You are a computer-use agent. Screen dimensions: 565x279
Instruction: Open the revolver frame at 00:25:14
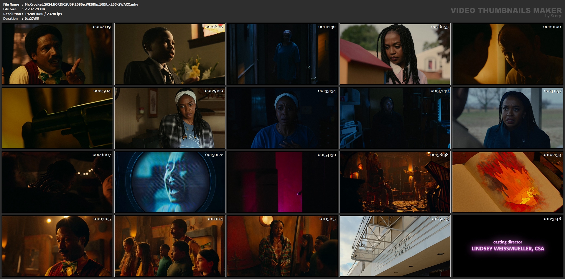click(x=57, y=118)
